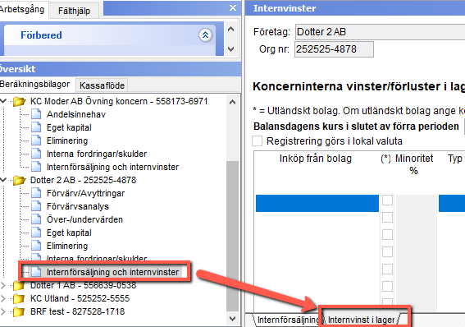Viewport: 465px width, 327px height.
Task: Click the Företag field showing Dotter 2 AB
Action: point(381,32)
